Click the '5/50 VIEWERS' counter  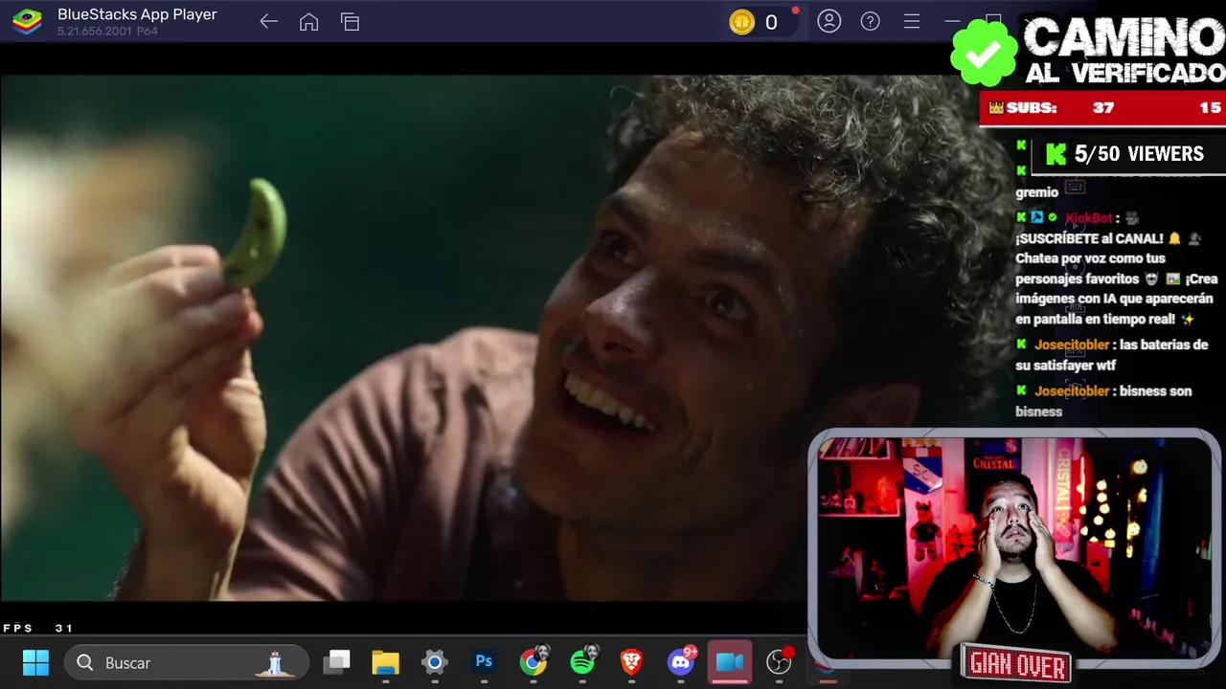click(x=1126, y=154)
